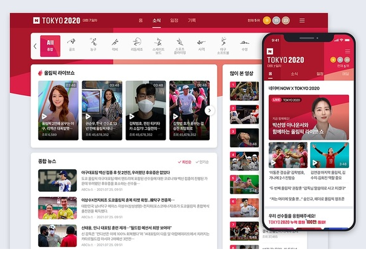This screenshot has height=254, width=366.
Task: Open '두 번째 올림픽' news line on phone
Action: [x=308, y=188]
